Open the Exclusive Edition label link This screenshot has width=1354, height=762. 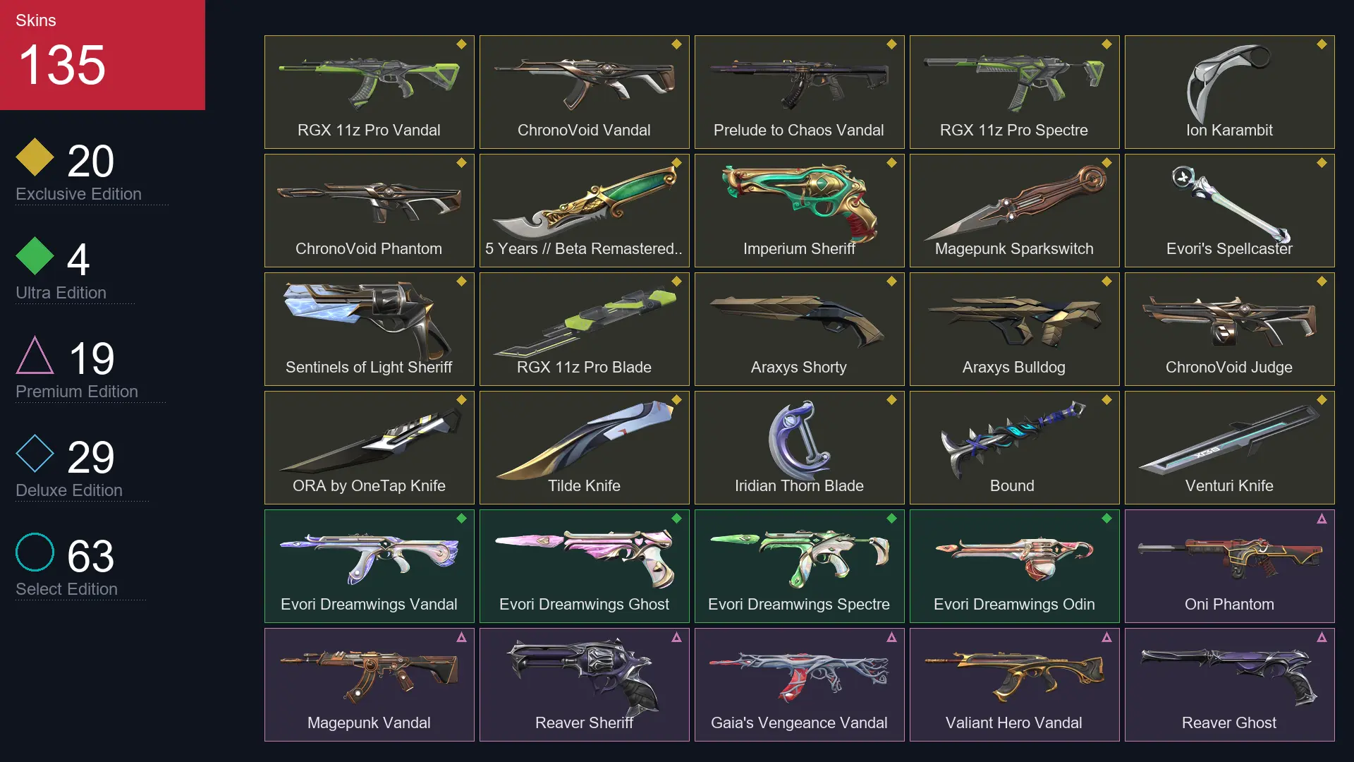[x=78, y=194]
